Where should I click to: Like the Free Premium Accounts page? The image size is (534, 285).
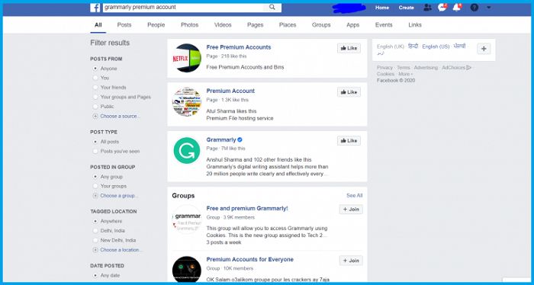tap(349, 48)
